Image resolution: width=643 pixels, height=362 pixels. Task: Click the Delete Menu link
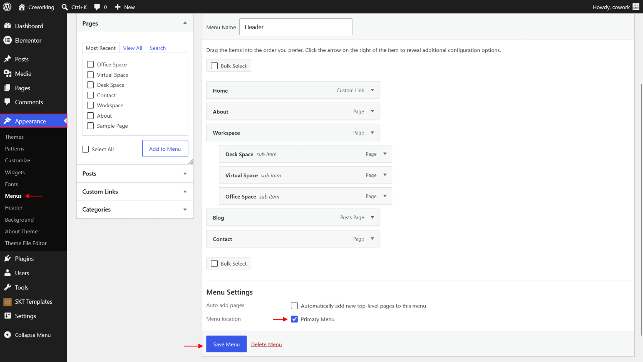tap(266, 344)
